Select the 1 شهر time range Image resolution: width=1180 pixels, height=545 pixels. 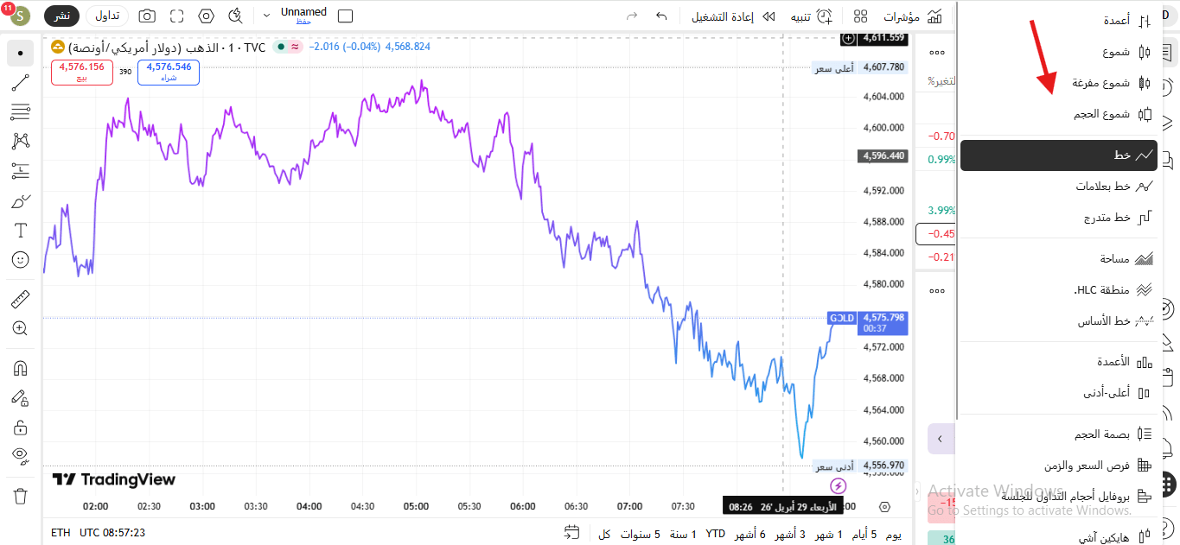click(829, 534)
